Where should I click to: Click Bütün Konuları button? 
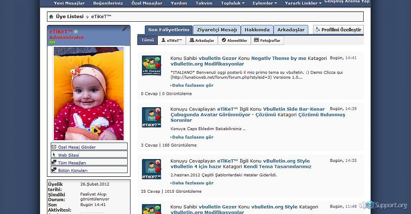pos(89,170)
